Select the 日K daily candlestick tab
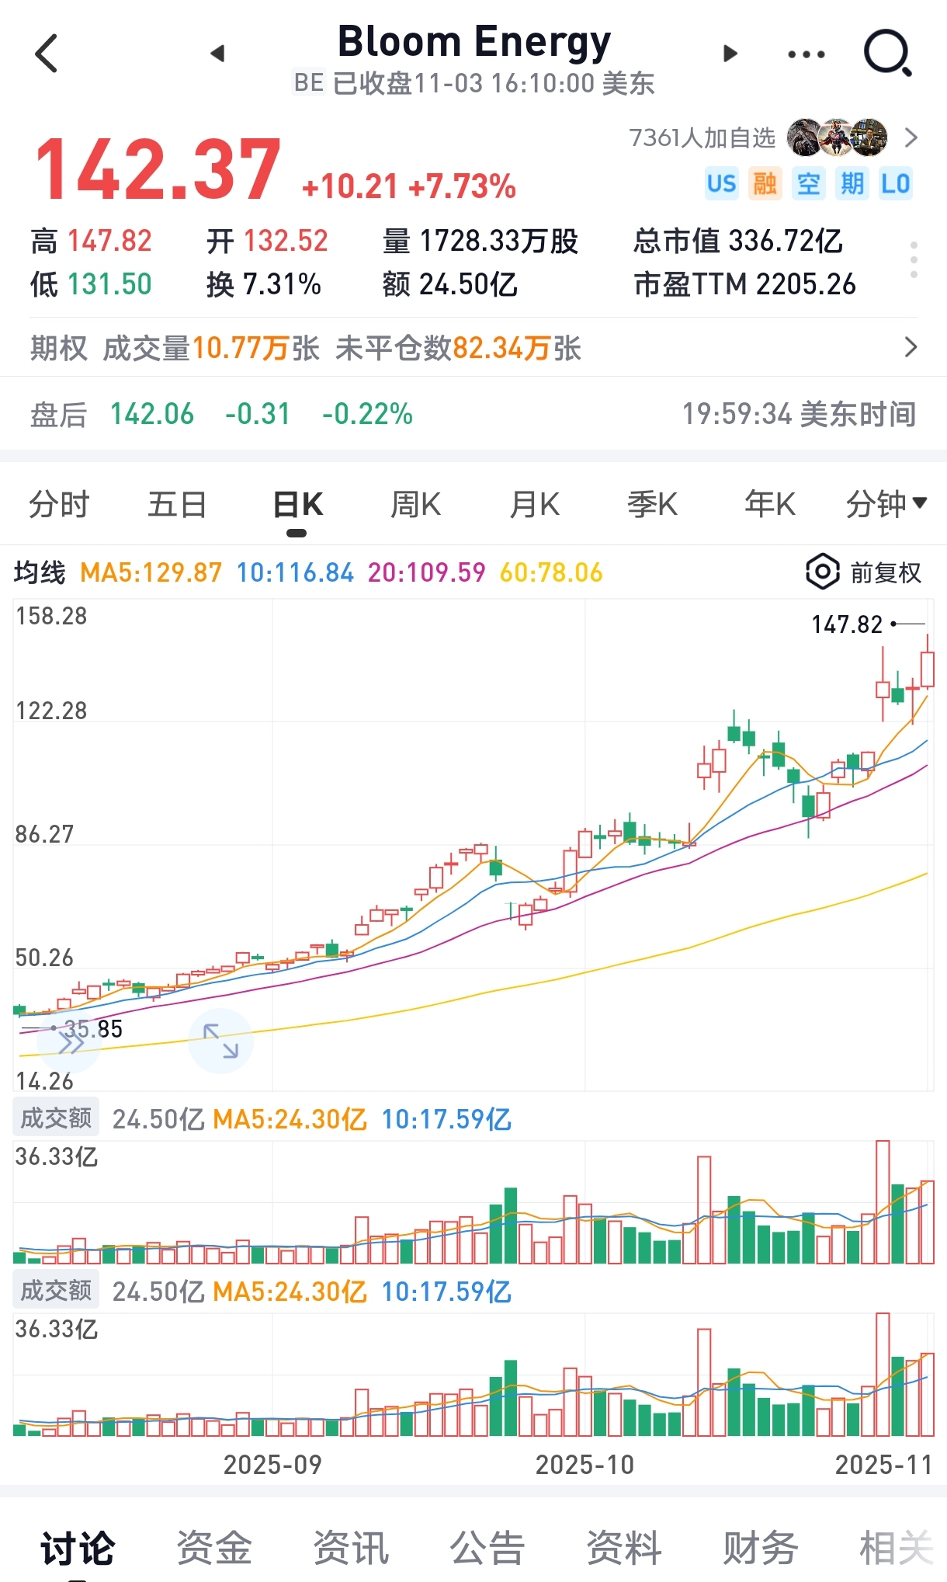The height and width of the screenshot is (1582, 947). click(297, 505)
